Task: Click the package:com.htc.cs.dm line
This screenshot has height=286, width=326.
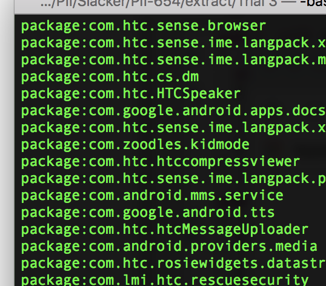Action: pyautogui.click(x=110, y=78)
